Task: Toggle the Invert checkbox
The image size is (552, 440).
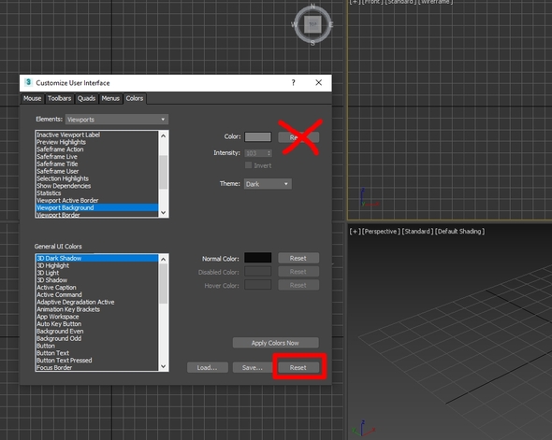Action: [249, 165]
